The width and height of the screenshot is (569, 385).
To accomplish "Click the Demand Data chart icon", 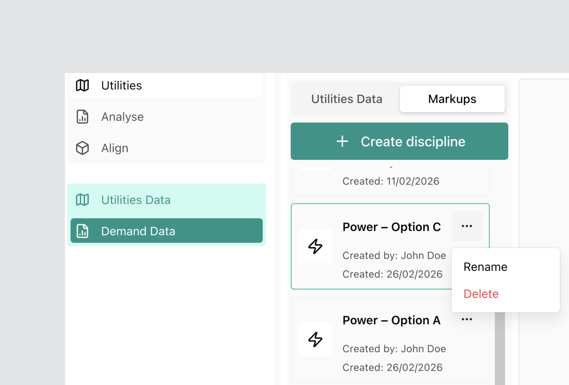I will (82, 231).
